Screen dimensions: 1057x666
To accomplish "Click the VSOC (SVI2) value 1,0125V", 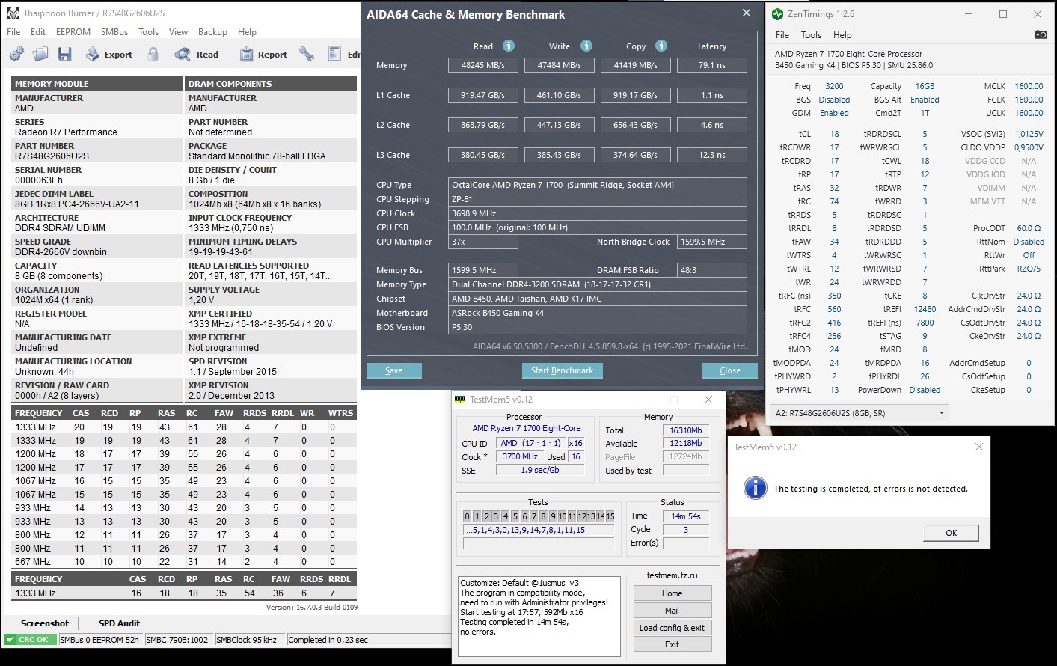I will tap(1029, 134).
